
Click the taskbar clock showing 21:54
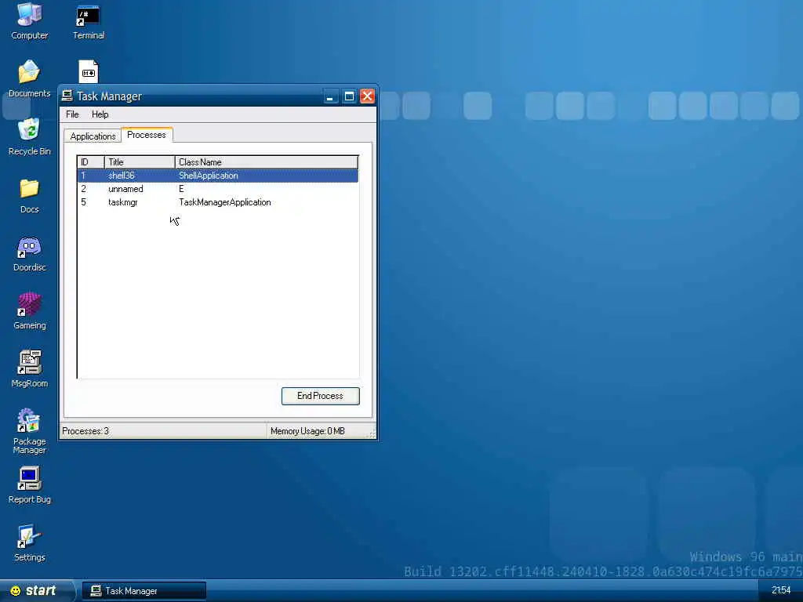click(x=781, y=590)
